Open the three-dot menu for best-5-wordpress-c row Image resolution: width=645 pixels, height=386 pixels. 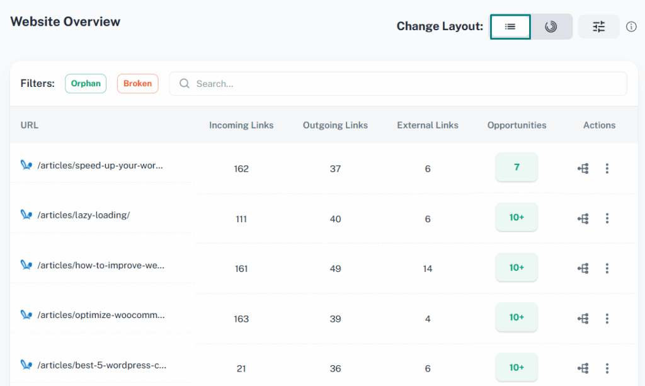click(x=607, y=369)
